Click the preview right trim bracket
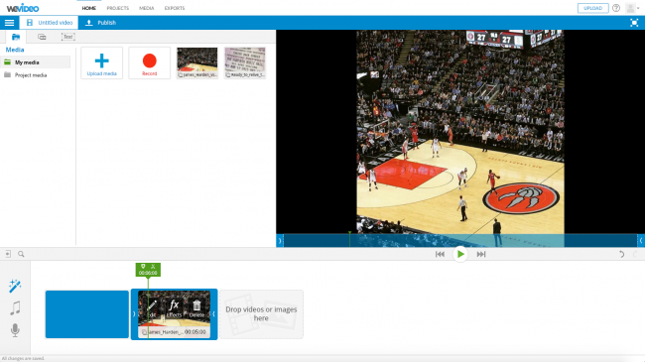 pos(641,241)
